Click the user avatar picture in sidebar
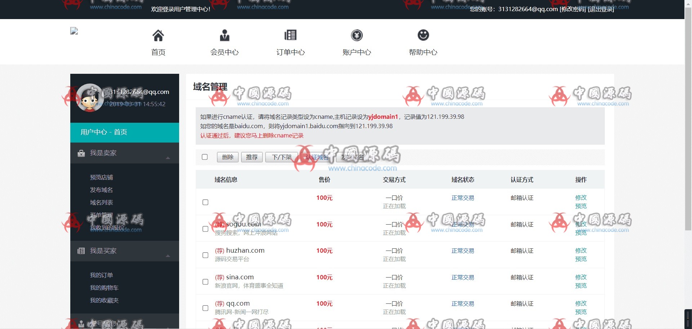 [x=90, y=98]
